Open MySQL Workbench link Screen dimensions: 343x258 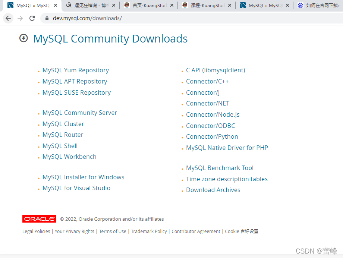click(x=70, y=157)
